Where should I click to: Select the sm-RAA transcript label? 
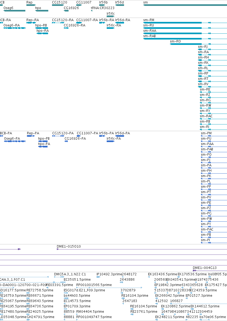pos(150,31)
